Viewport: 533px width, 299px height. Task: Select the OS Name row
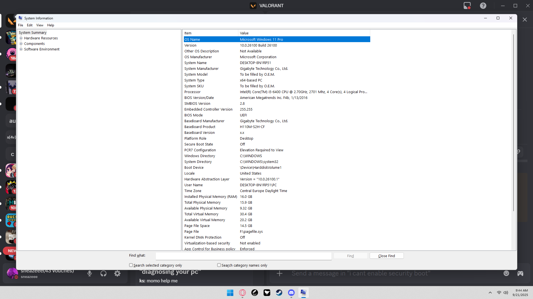click(x=277, y=40)
